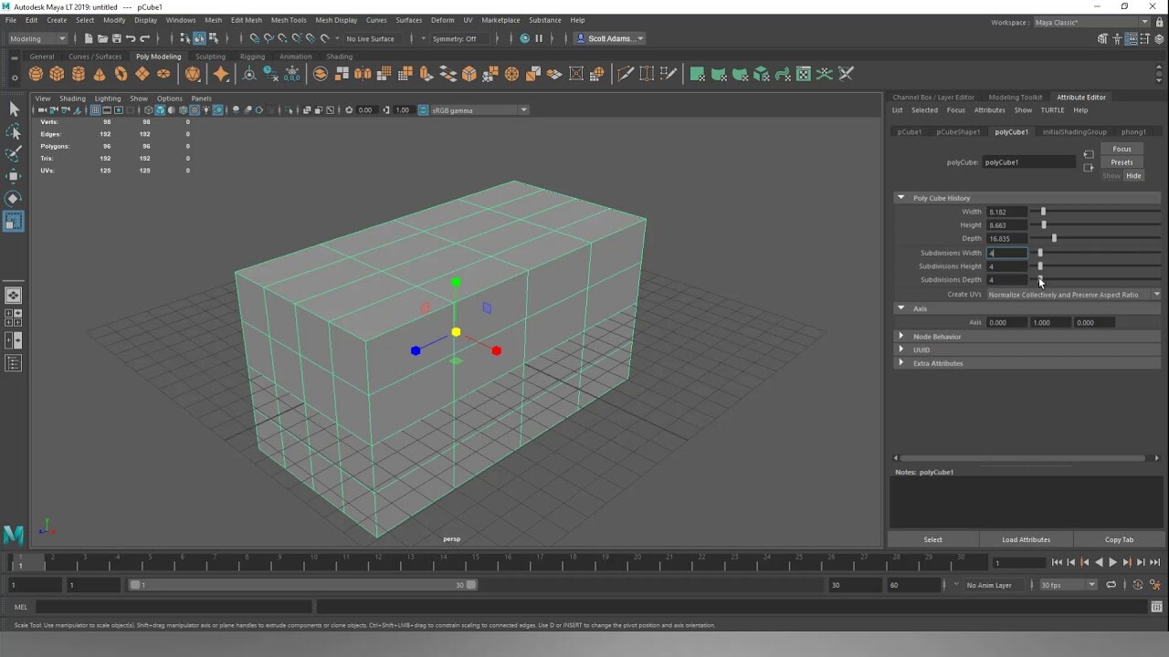
Task: Click the Presets button in the Attribute Editor
Action: (1122, 162)
